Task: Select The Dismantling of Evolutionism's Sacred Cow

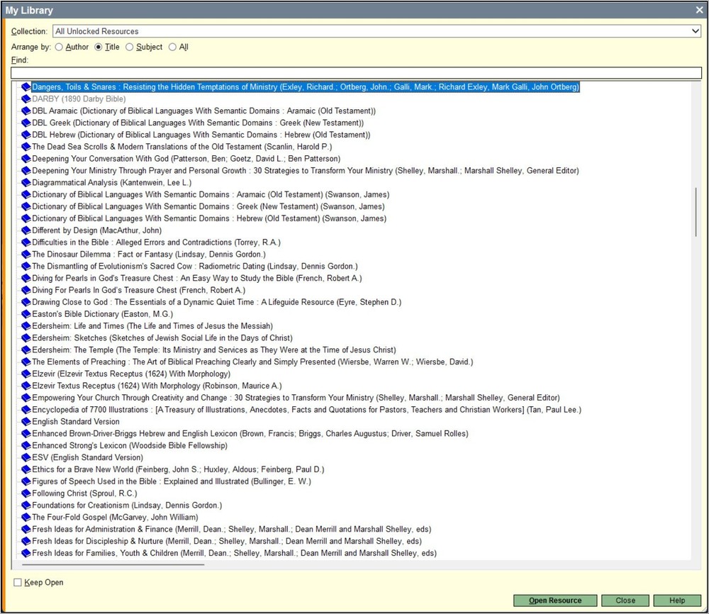Action: [195, 267]
